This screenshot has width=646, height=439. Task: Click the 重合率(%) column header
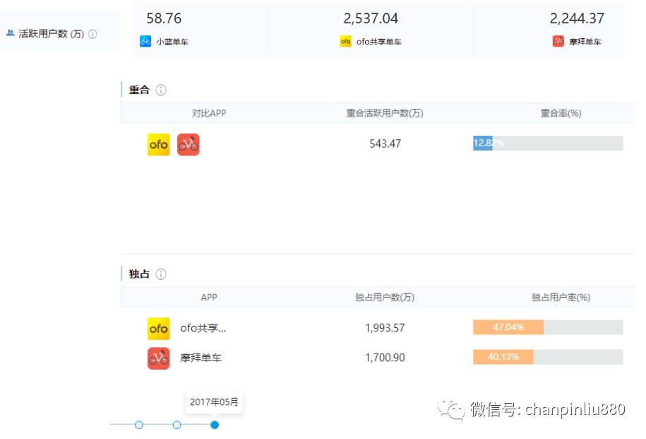[561, 113]
